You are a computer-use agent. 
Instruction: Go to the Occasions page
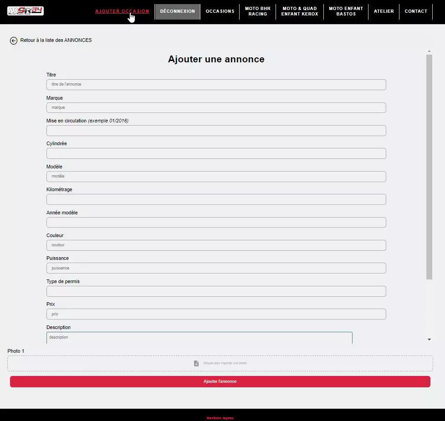[220, 11]
